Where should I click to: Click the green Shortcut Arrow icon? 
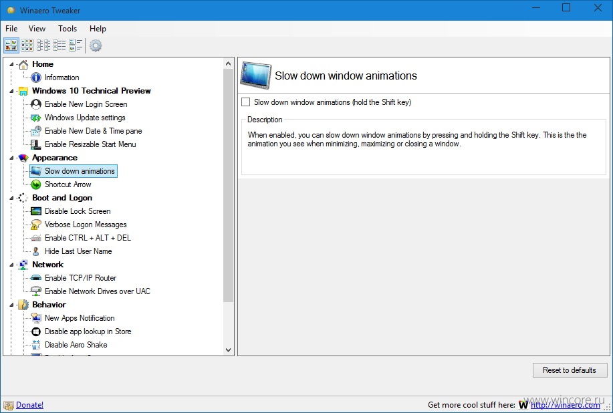pyautogui.click(x=36, y=184)
